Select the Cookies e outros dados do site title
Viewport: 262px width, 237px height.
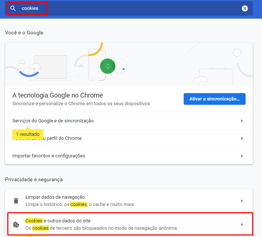pos(58,221)
